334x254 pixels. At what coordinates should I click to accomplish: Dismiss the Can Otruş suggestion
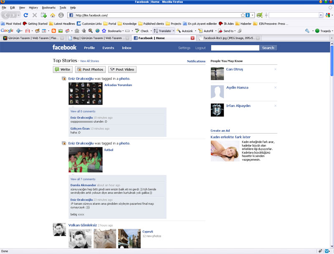click(x=276, y=69)
